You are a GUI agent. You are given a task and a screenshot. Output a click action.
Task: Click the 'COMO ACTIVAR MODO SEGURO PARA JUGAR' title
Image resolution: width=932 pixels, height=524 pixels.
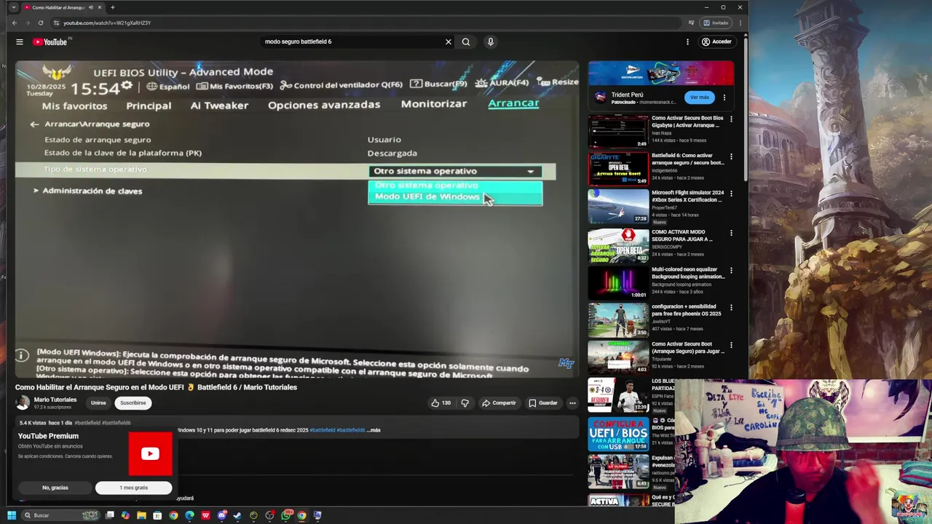tap(682, 235)
